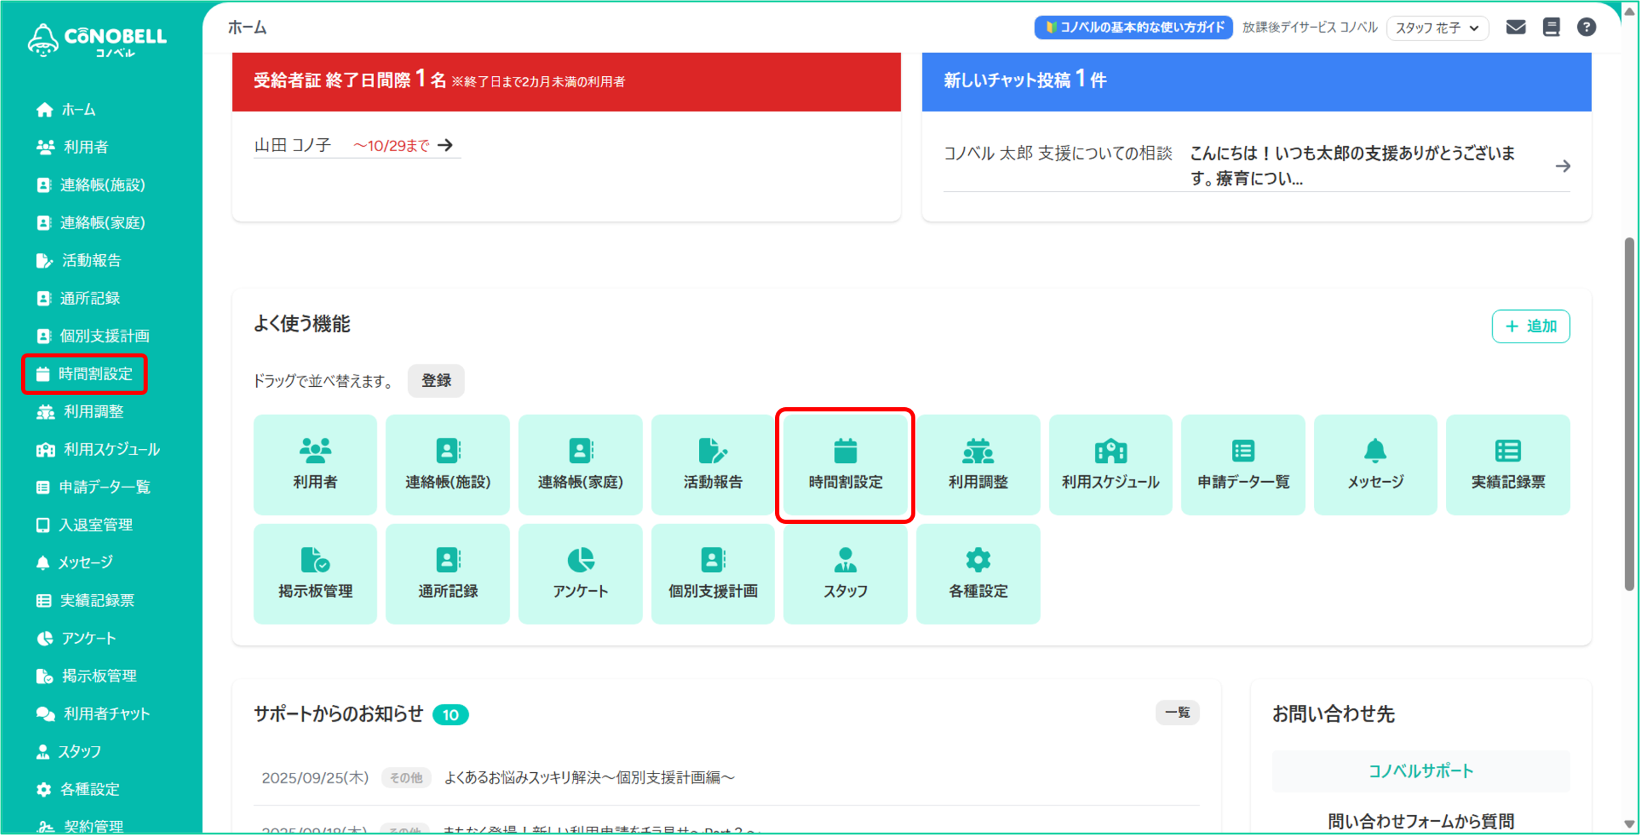Click the mail envelope icon in header
The image size is (1640, 835).
[x=1515, y=28]
